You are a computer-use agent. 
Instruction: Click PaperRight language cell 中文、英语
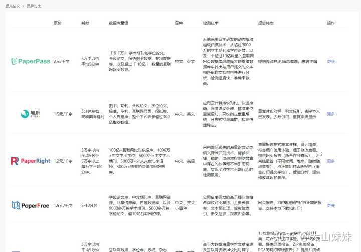coord(185,161)
